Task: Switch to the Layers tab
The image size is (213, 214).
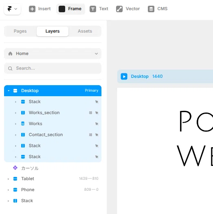Action: [53, 31]
